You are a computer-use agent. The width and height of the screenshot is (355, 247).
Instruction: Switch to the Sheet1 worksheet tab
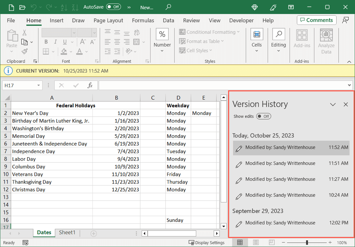tap(67, 233)
